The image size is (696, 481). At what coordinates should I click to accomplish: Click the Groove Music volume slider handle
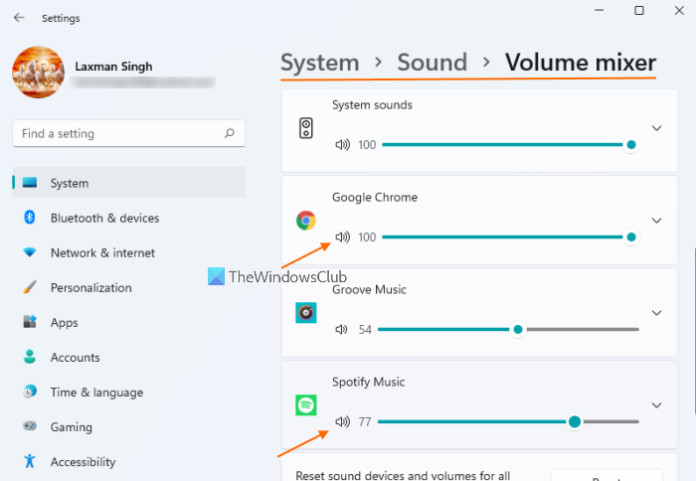pos(517,329)
